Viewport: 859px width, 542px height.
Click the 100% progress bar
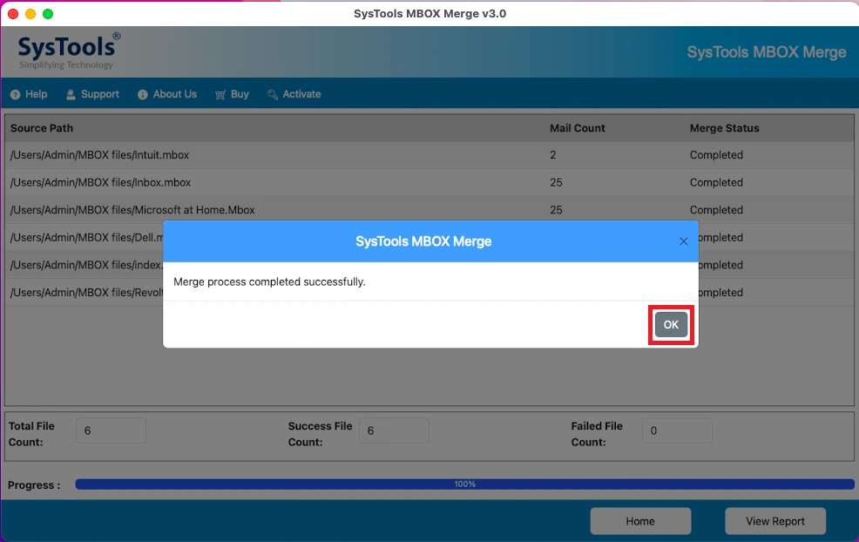[x=464, y=484]
